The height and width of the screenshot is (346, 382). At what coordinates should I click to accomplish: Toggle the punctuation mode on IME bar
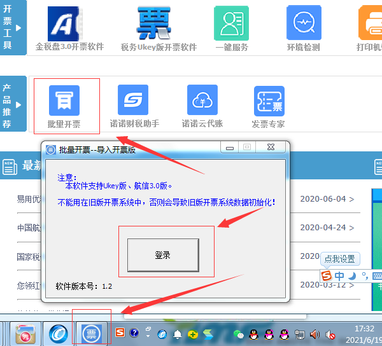click(365, 276)
